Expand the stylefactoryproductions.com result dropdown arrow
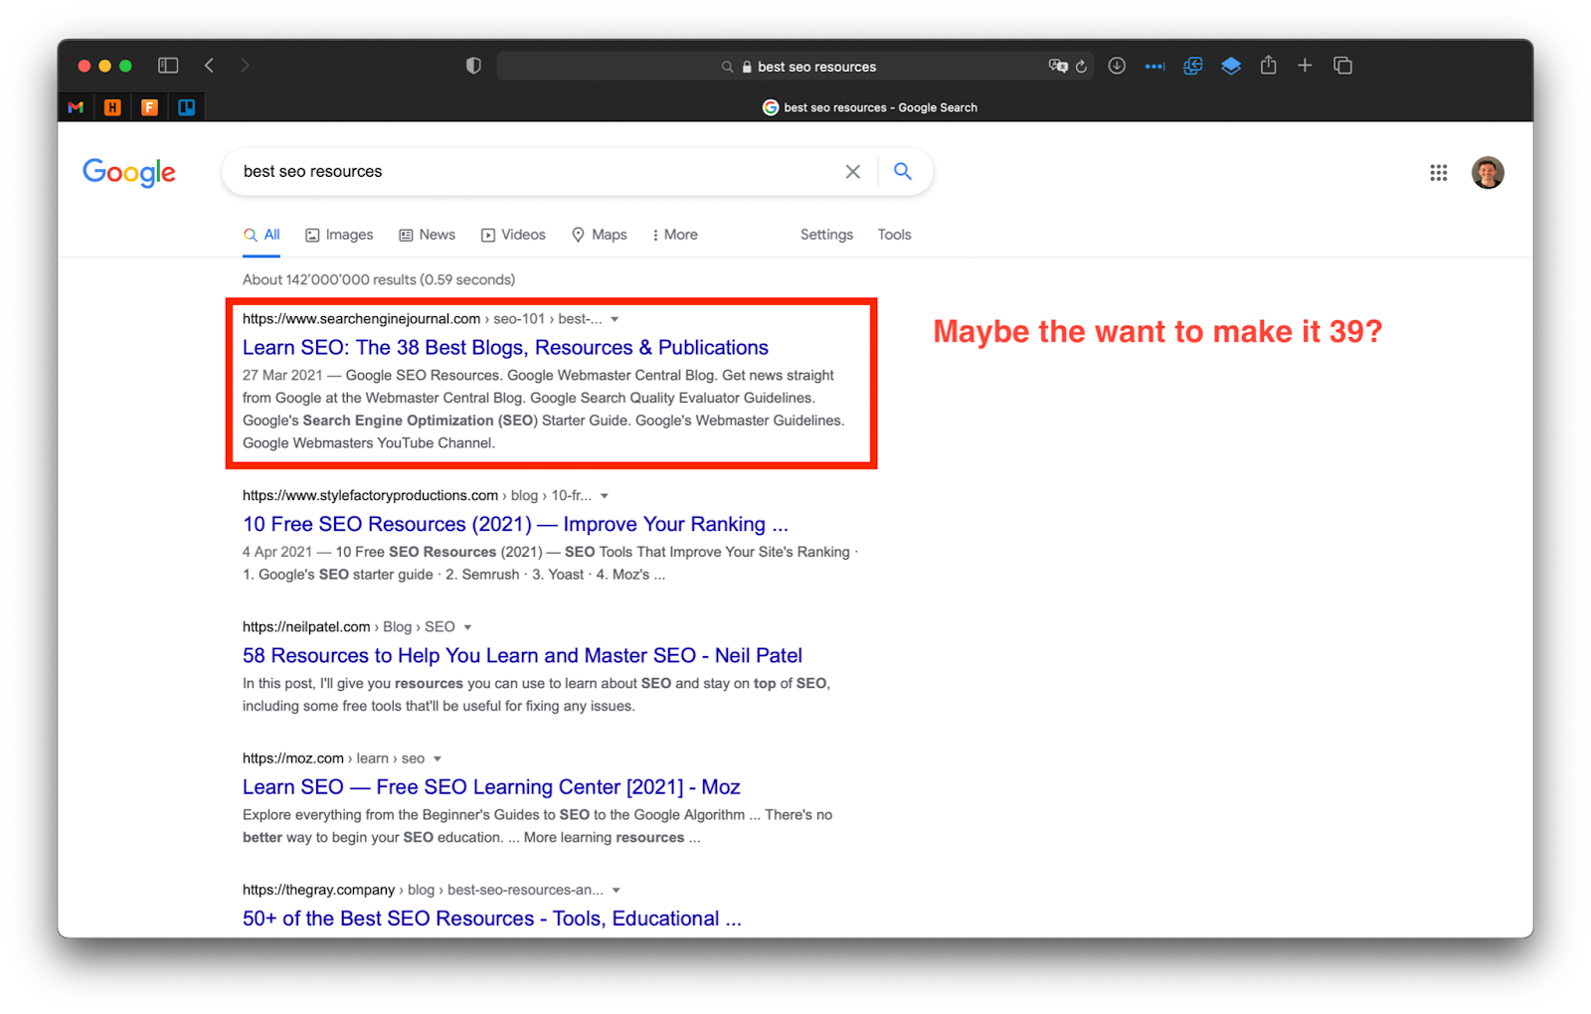The width and height of the screenshot is (1591, 1014). click(x=604, y=496)
